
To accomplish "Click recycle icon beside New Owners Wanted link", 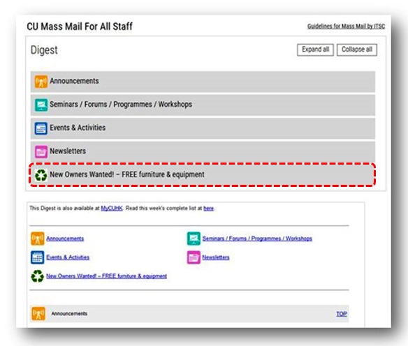I will tap(38, 276).
